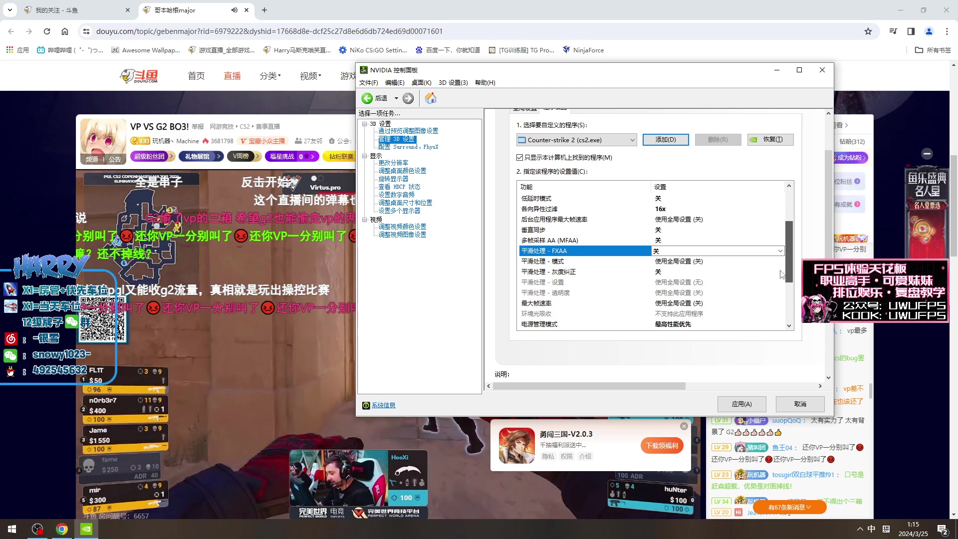Screen dimensions: 958x539
Task: Go to NVIDIA Control Panel home icon
Action: click(431, 98)
